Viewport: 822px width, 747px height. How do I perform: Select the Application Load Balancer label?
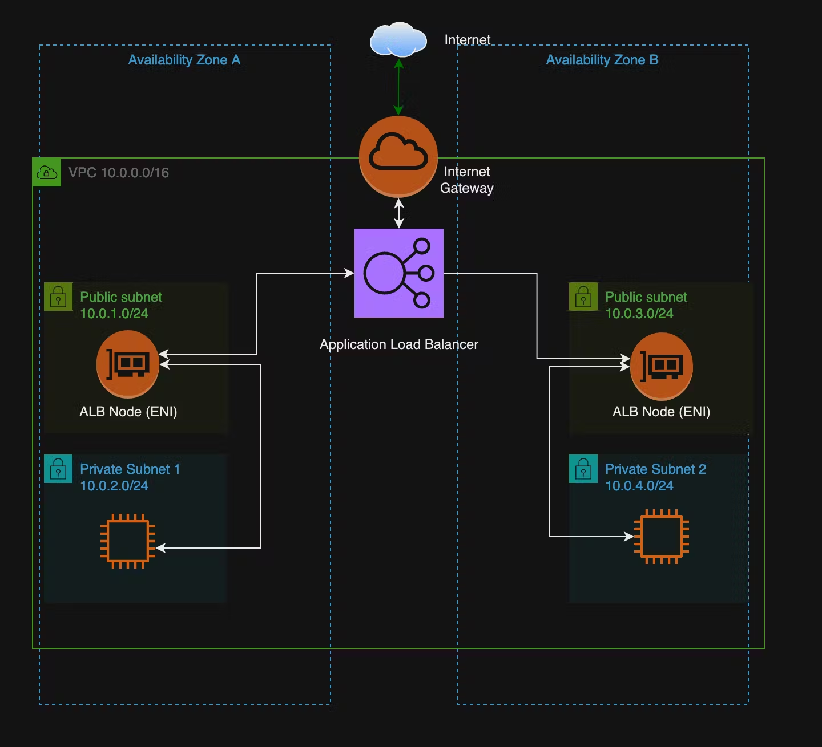pos(399,344)
